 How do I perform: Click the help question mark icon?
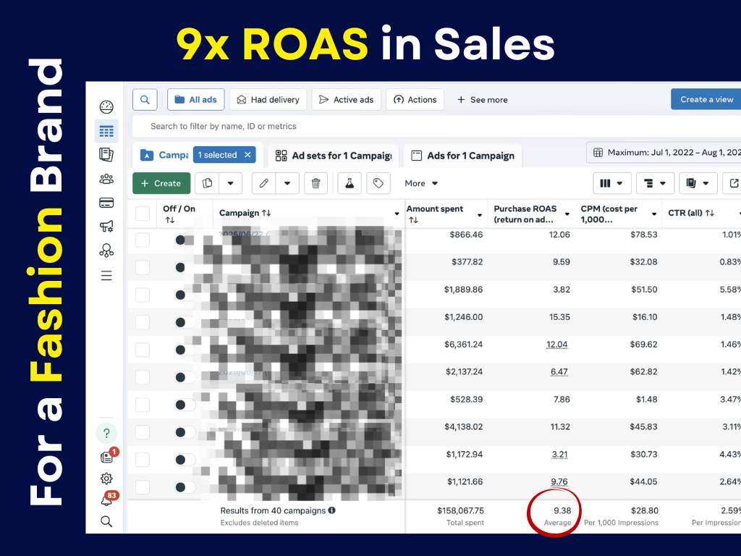click(x=106, y=434)
